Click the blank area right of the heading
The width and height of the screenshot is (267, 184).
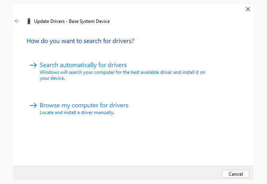[190, 41]
